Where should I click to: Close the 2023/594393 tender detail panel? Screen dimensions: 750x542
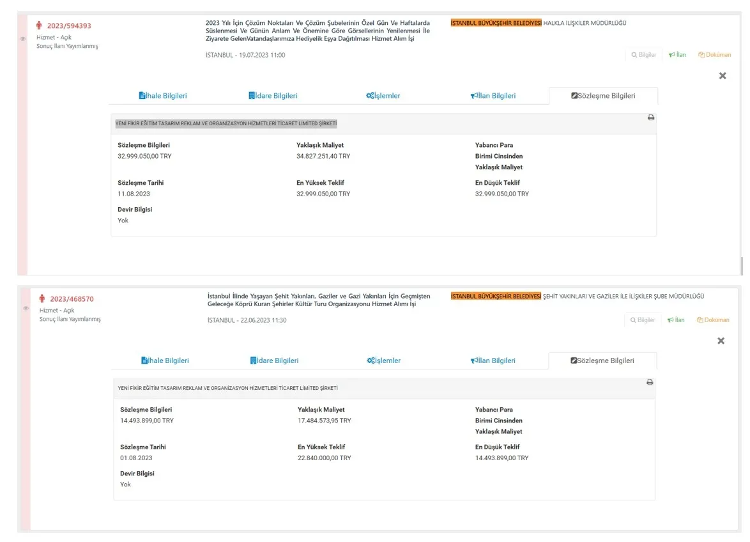click(x=723, y=75)
